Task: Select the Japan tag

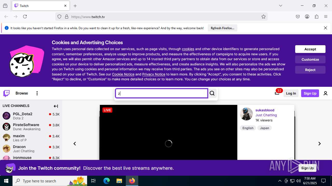Action: [x=265, y=128]
